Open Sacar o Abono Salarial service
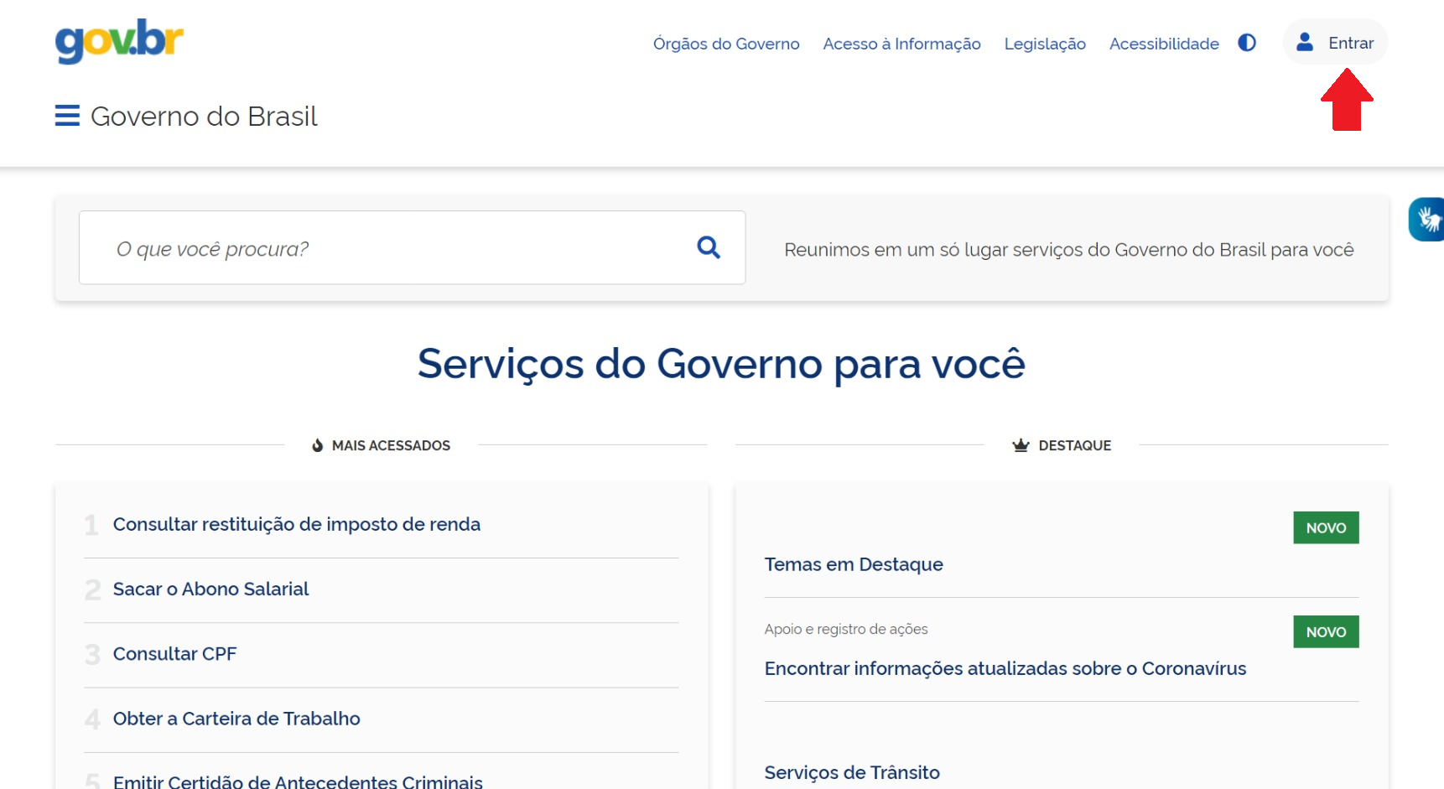 pyautogui.click(x=210, y=589)
